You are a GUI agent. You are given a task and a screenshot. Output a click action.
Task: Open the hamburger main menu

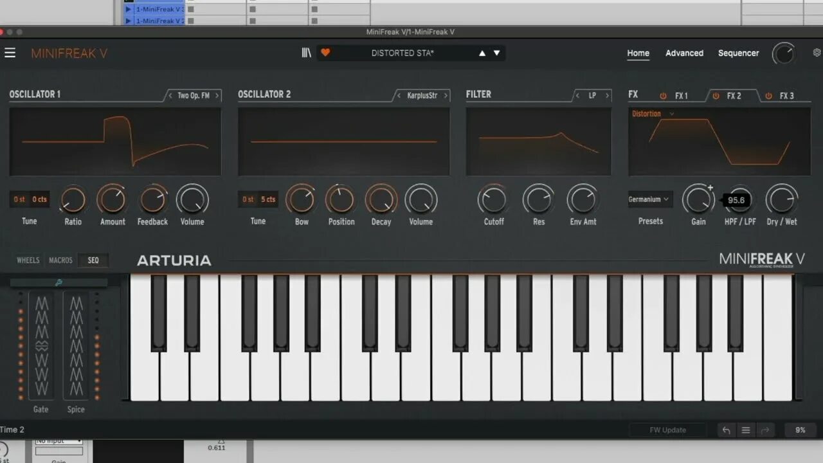(x=10, y=53)
